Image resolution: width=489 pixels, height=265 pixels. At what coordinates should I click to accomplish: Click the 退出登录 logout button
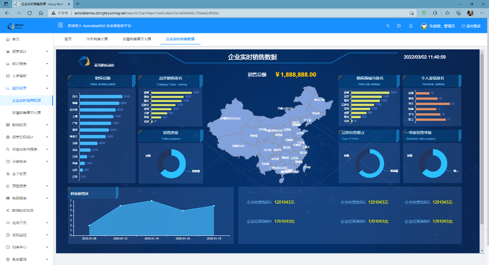coord(471,26)
